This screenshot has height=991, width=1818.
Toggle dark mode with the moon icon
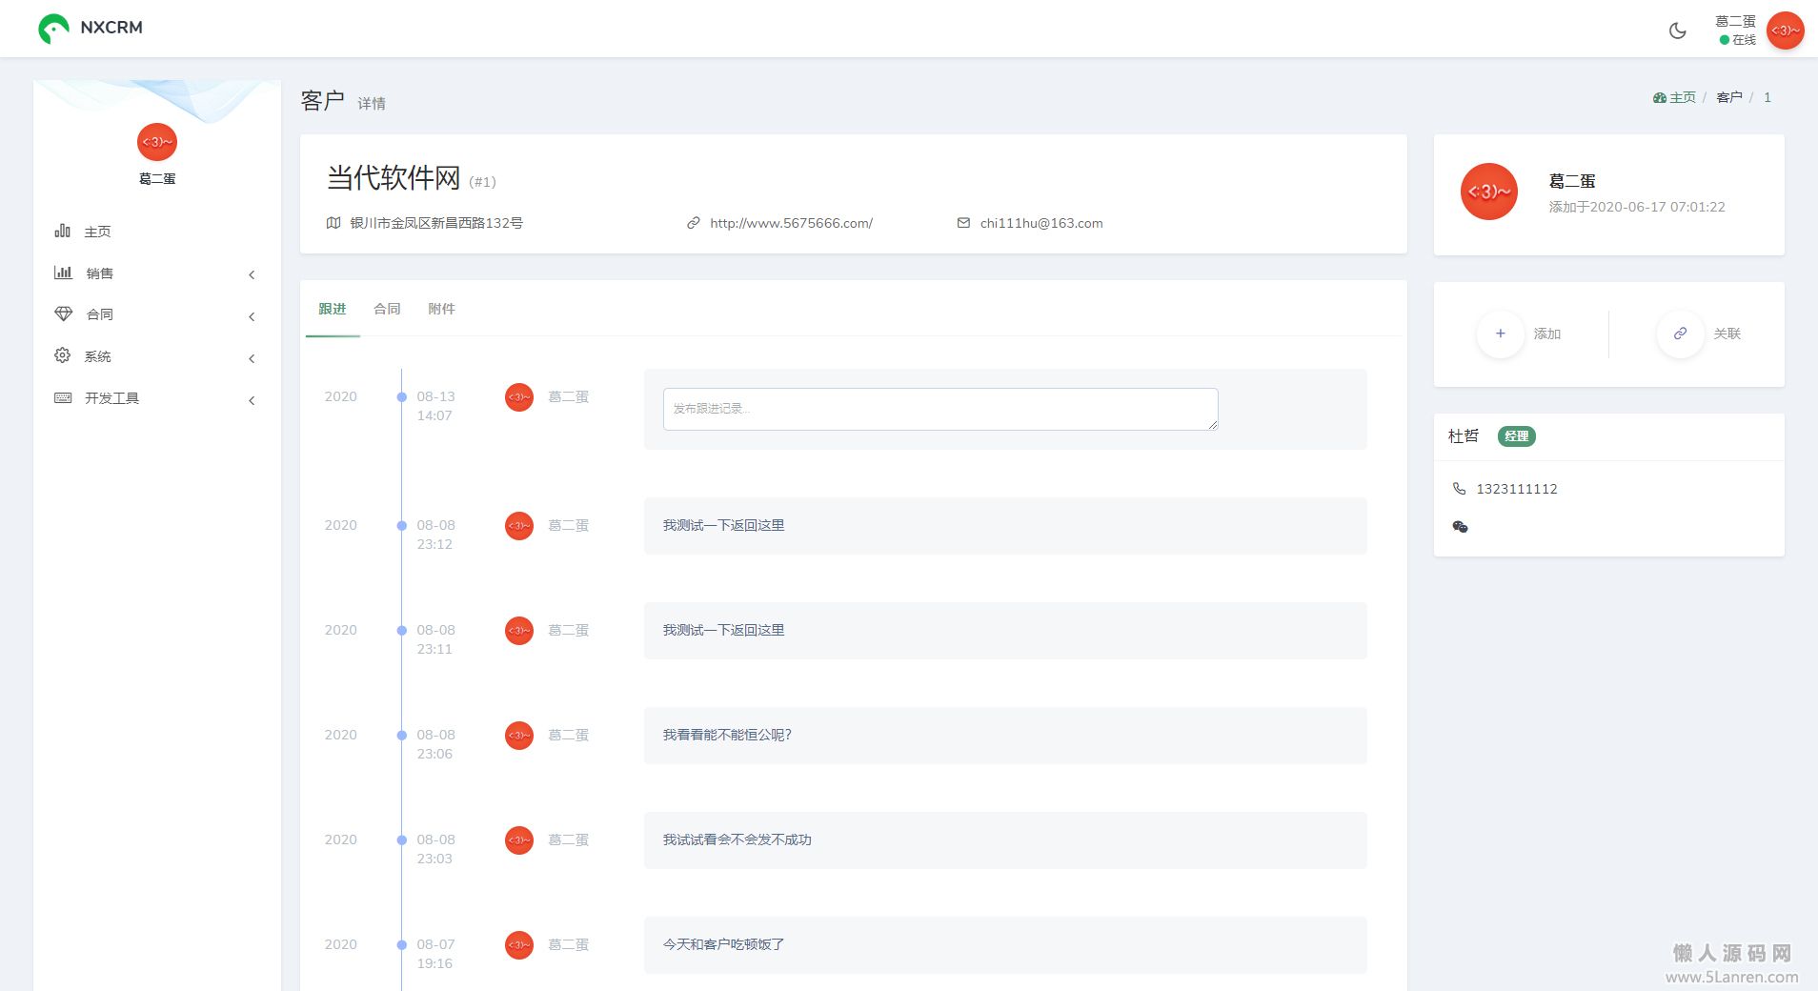[1677, 30]
